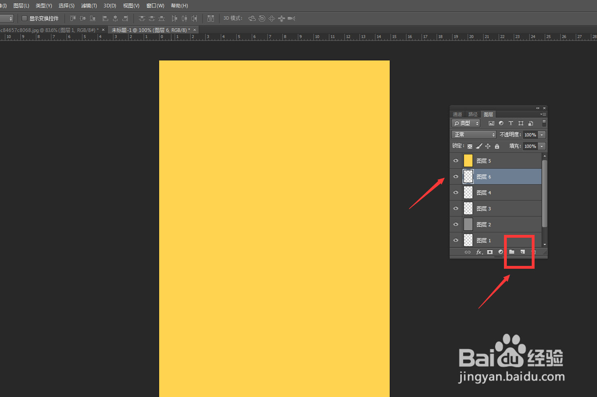
Task: Create a new group folder icon
Action: 512,252
